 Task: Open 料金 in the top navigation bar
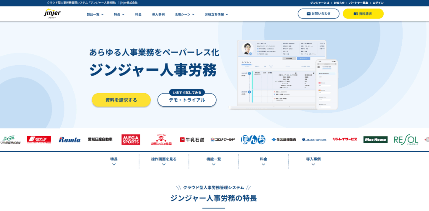pos(138,14)
